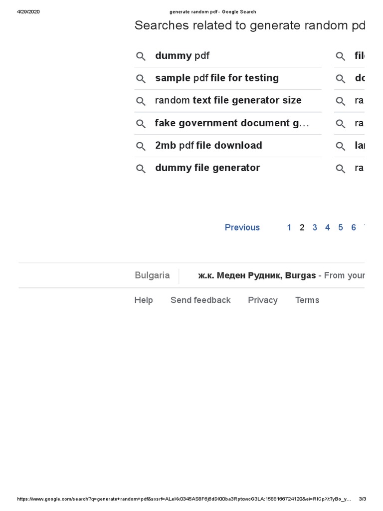The image size is (383, 511).
Task: Go to results page 3
Action: [315, 228]
